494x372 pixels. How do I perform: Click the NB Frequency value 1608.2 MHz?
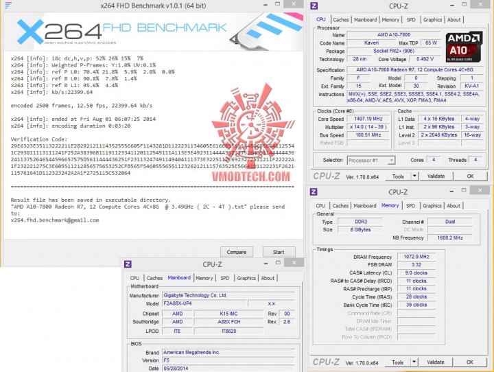coord(450,237)
